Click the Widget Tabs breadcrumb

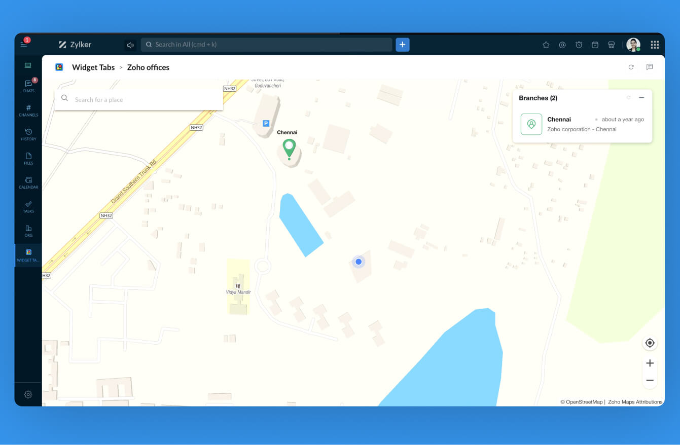tap(93, 67)
